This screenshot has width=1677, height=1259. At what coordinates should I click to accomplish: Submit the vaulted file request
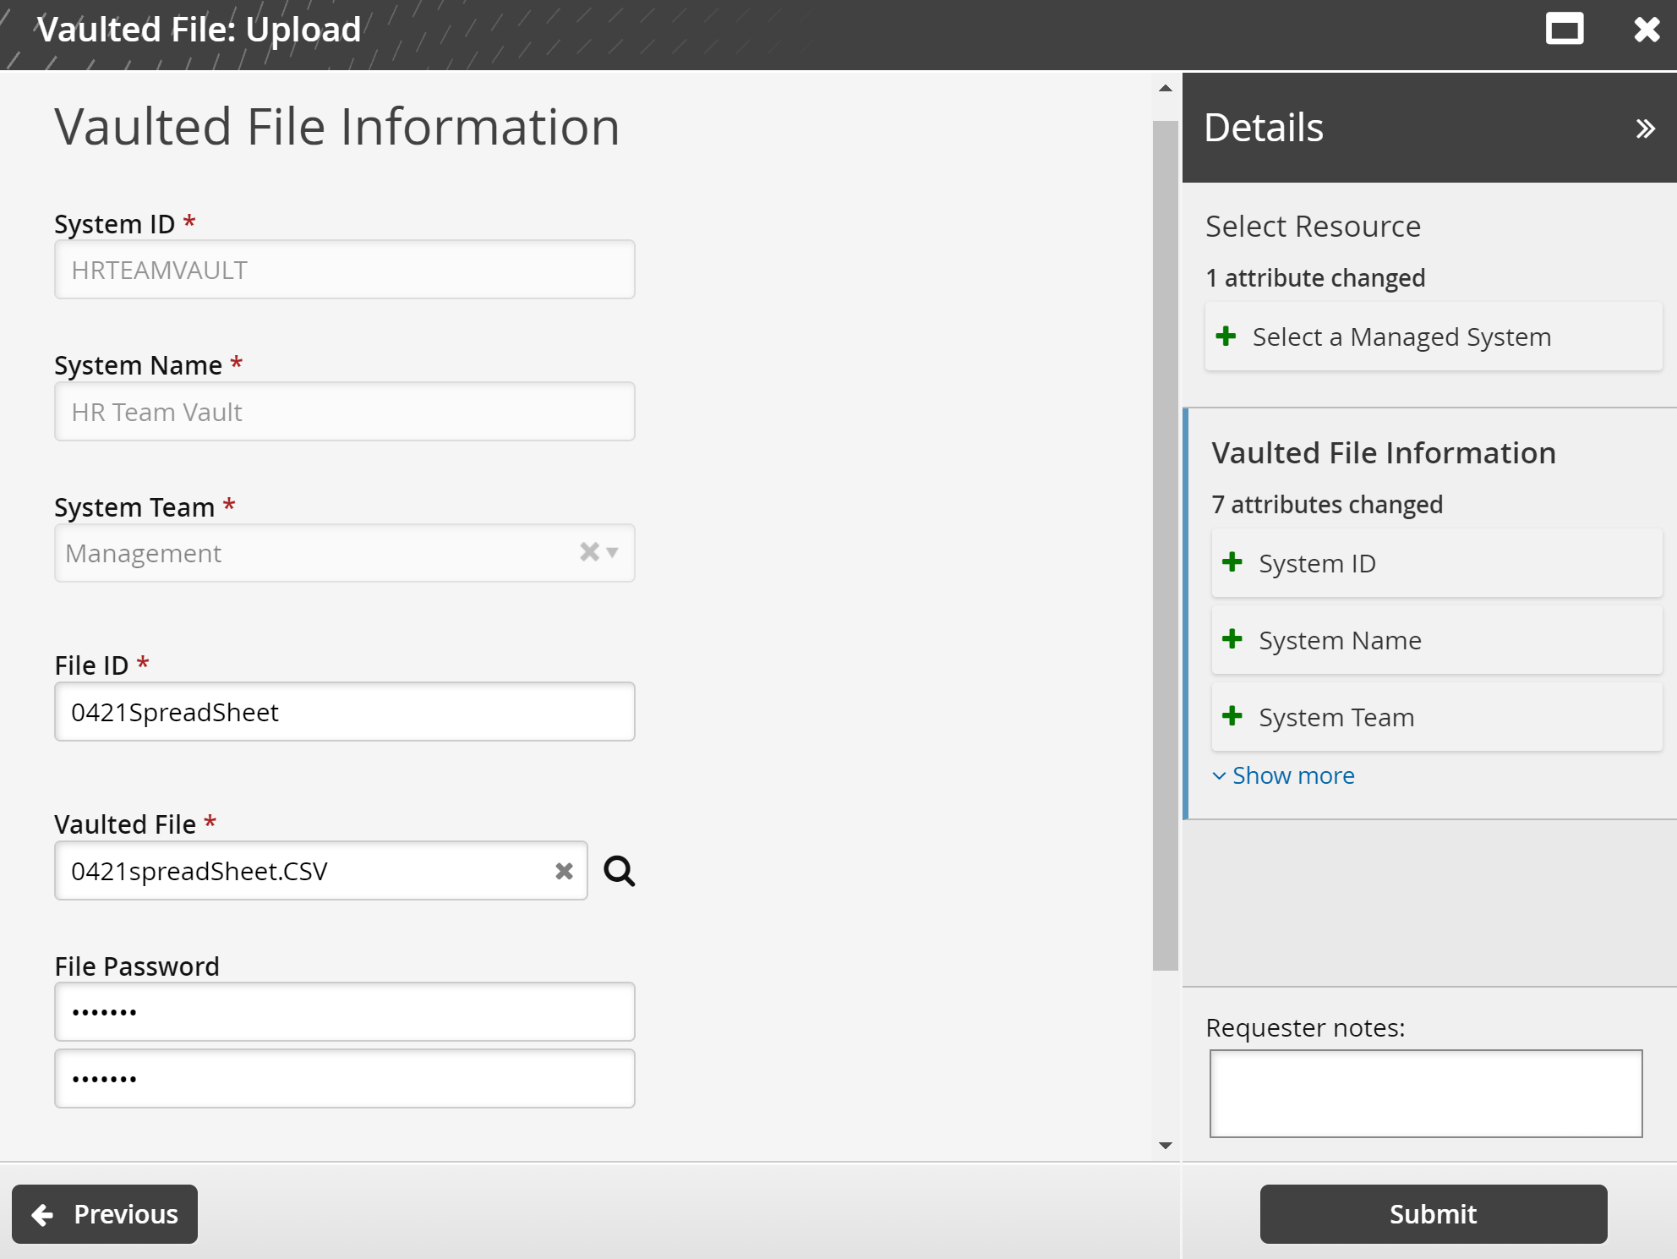click(1432, 1213)
